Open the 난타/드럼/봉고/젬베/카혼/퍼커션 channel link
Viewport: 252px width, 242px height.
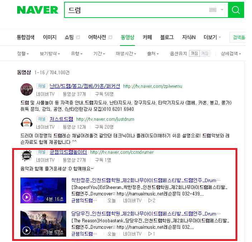(x=85, y=86)
